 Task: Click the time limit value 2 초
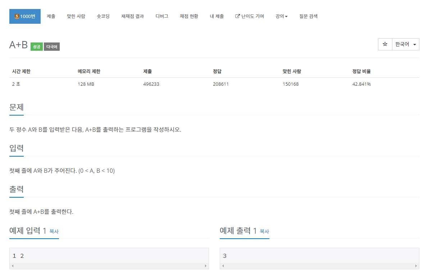pos(16,84)
